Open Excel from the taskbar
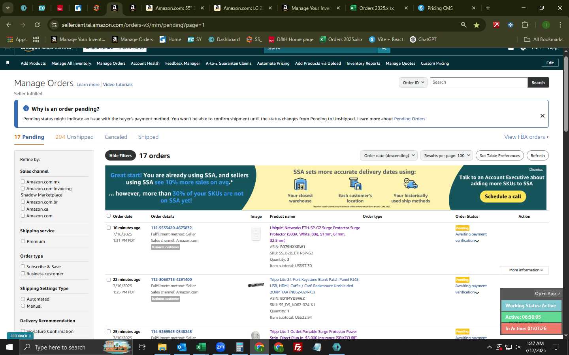The height and width of the screenshot is (355, 569). (x=201, y=347)
